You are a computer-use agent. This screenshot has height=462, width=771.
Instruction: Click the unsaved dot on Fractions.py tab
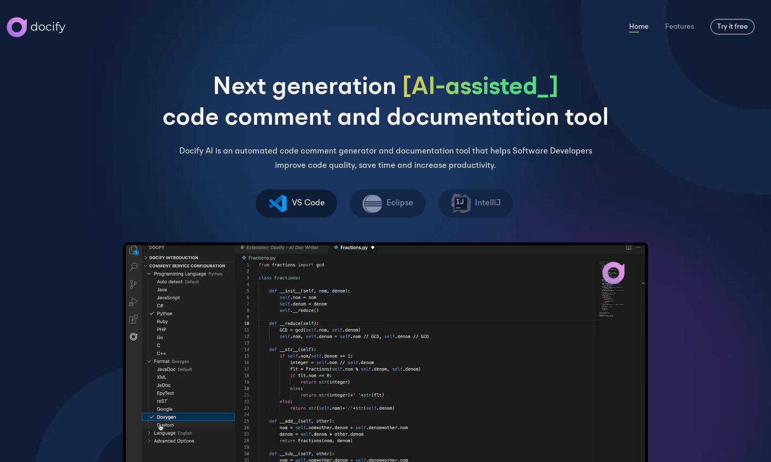373,247
